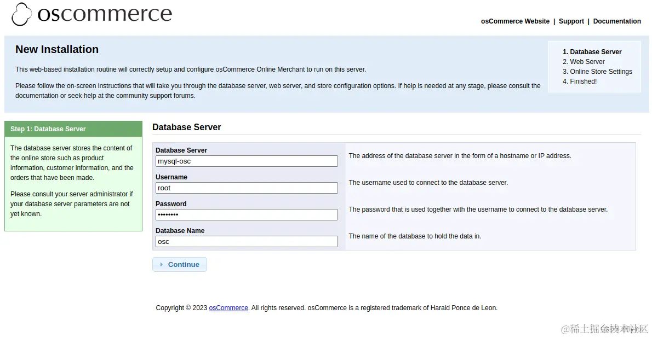The image size is (652, 338).
Task: Select '2. Web Server' in the steps list
Action: (x=584, y=61)
